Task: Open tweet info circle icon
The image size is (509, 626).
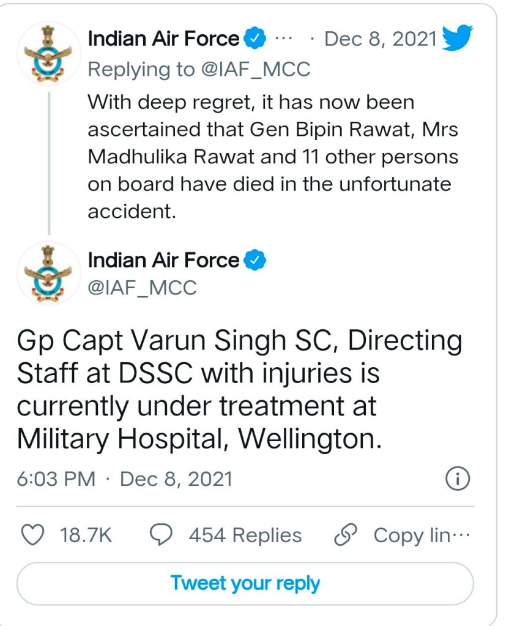Action: [x=457, y=478]
